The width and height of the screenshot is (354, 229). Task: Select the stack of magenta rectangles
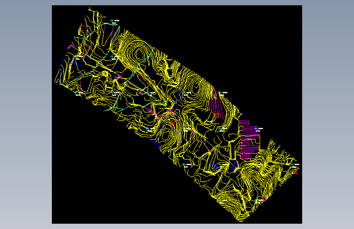point(249,139)
